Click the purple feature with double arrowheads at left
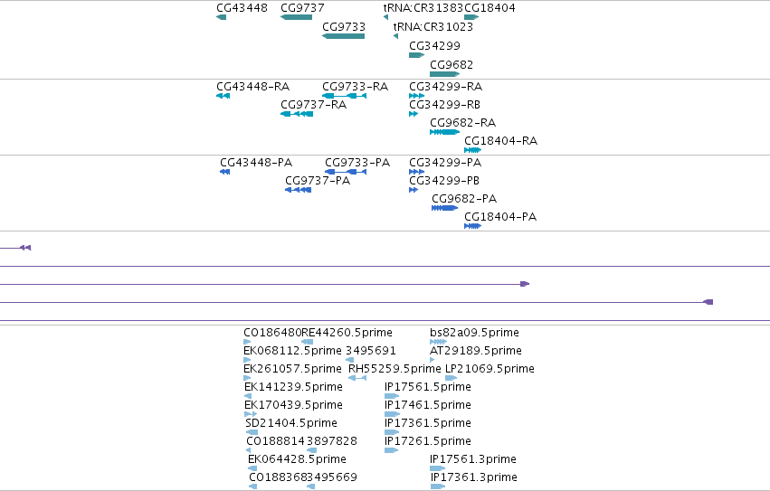This screenshot has height=491, width=770. tap(25, 248)
